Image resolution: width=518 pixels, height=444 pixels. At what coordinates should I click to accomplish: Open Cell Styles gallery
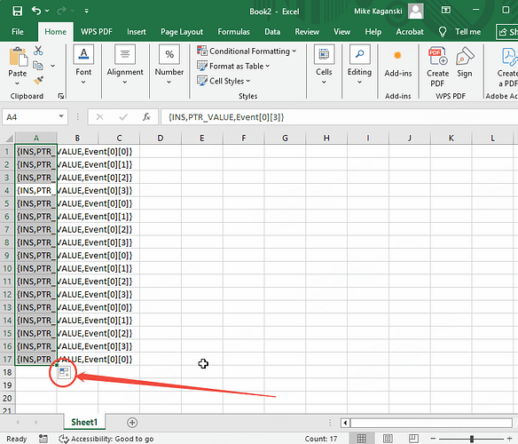click(x=224, y=81)
